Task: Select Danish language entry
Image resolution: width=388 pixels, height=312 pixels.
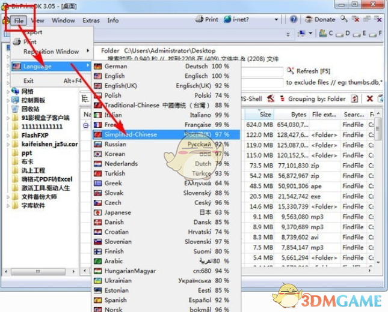Action: click(x=165, y=222)
